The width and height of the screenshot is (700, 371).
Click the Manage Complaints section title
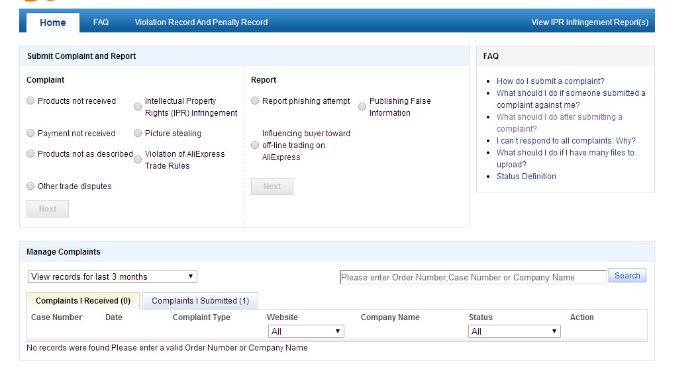tap(64, 251)
